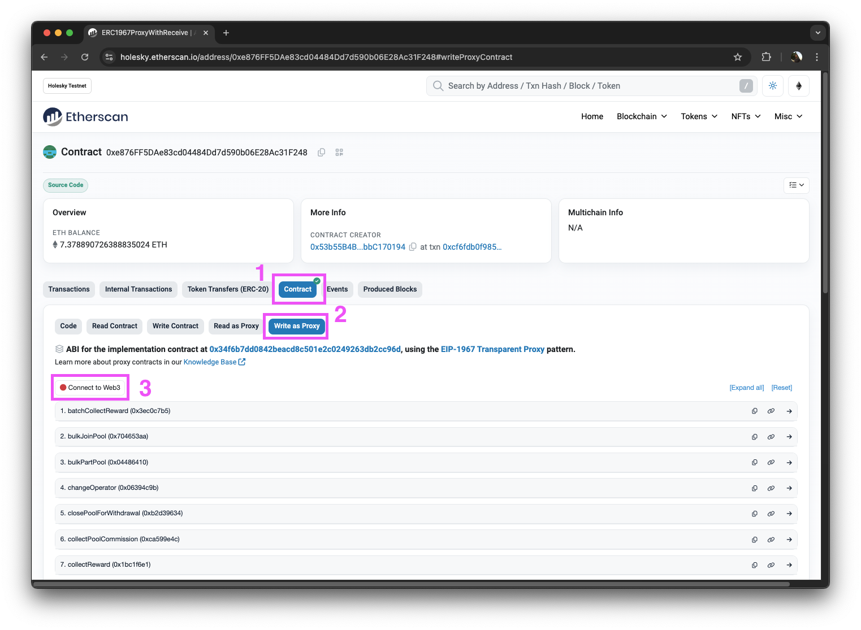The width and height of the screenshot is (861, 630).
Task: Copy method name for collectReward row
Action: [x=755, y=565]
